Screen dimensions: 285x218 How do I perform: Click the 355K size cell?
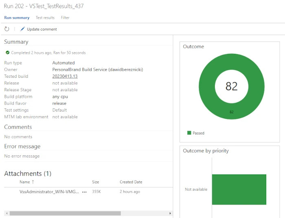pos(96,192)
